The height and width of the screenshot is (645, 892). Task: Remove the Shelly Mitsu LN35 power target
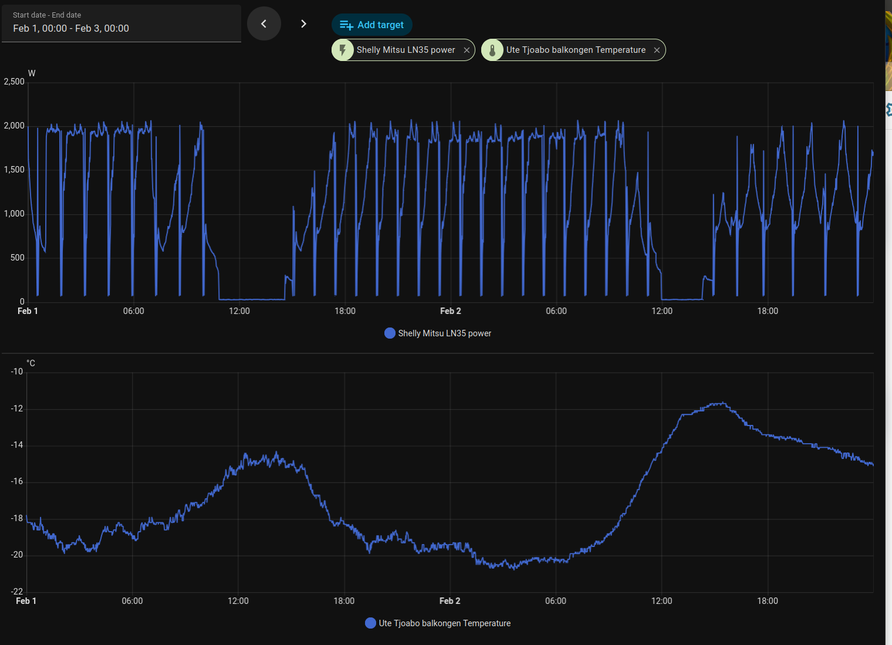(x=467, y=50)
